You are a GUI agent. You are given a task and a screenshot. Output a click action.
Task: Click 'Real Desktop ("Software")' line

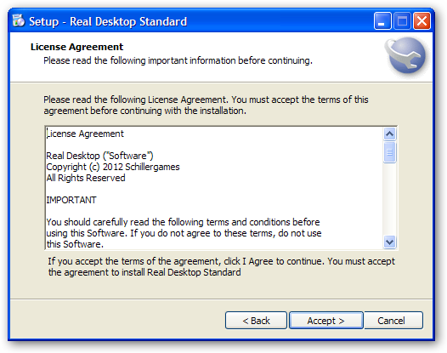(99, 156)
